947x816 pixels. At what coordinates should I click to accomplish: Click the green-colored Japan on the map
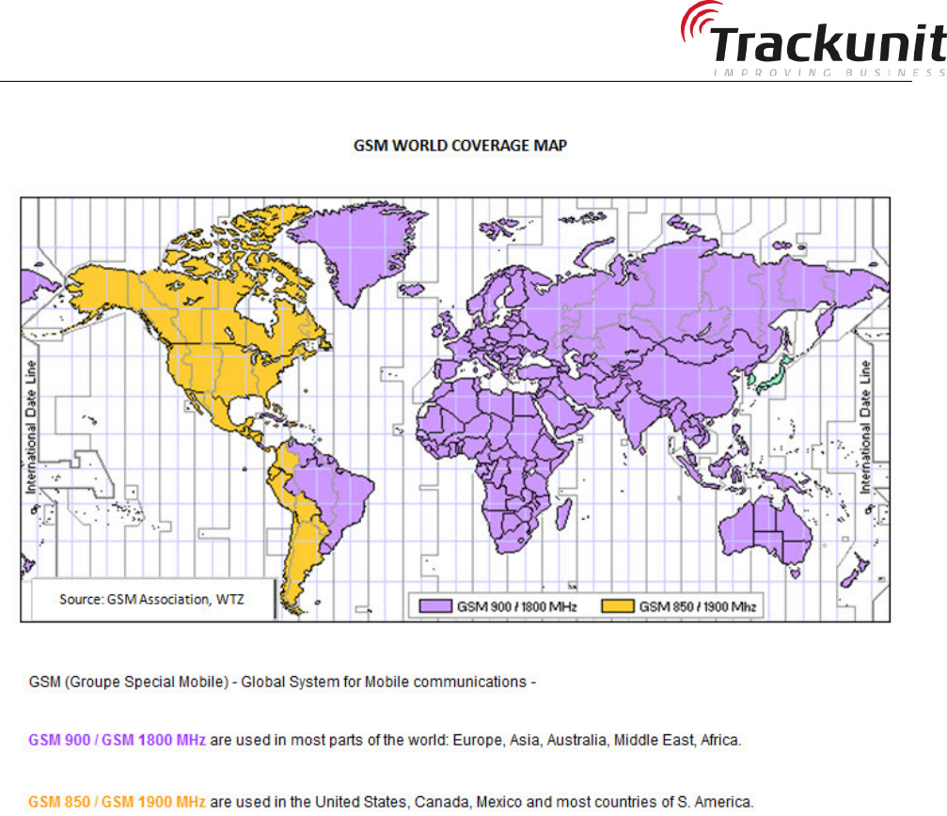[775, 375]
